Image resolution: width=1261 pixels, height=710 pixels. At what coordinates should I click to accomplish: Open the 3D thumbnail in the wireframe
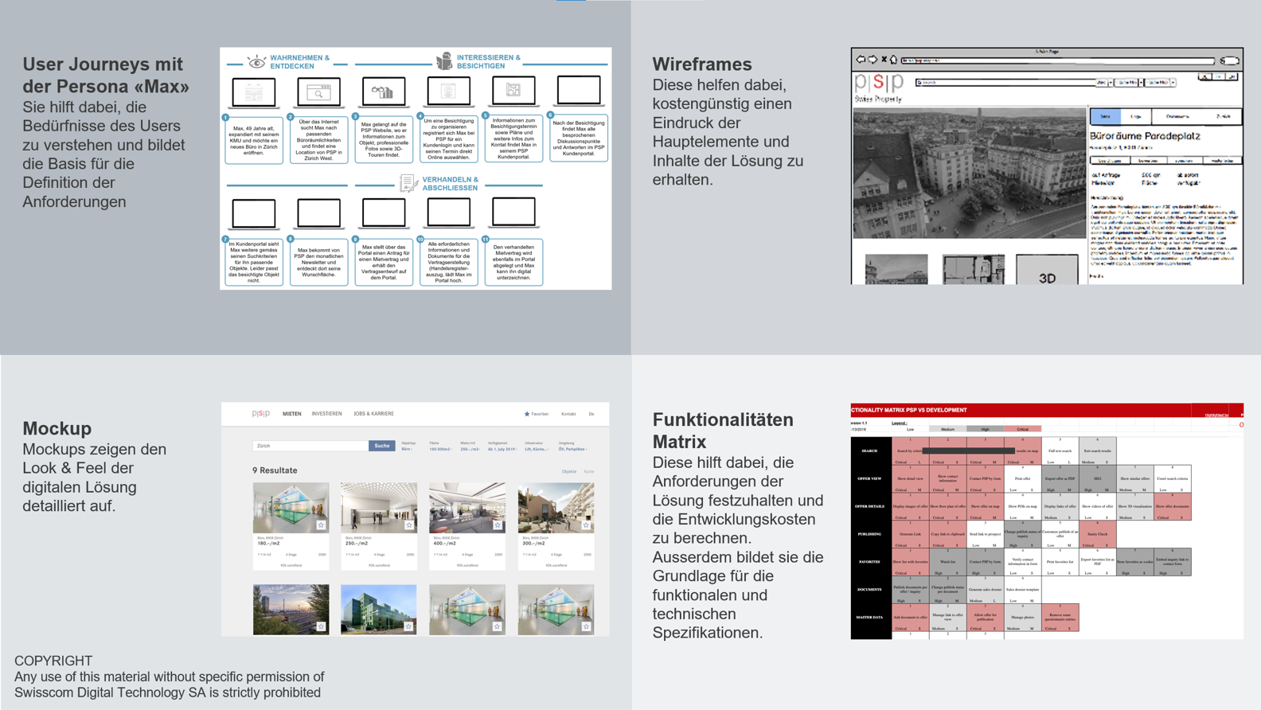(x=1047, y=271)
